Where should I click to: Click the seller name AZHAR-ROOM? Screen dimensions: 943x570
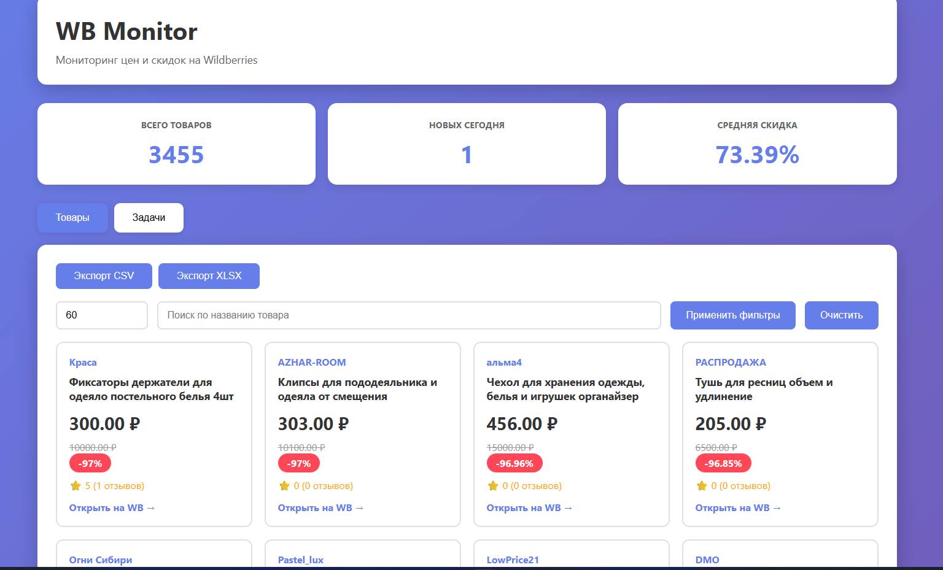click(x=312, y=363)
